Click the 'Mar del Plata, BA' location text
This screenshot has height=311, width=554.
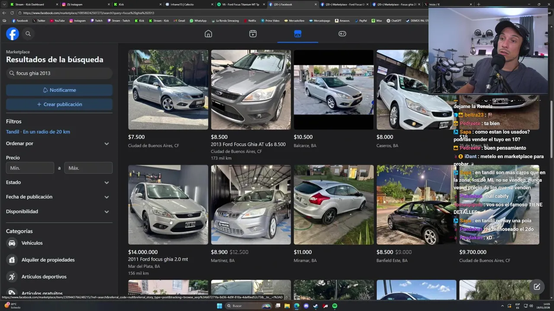pos(144,266)
